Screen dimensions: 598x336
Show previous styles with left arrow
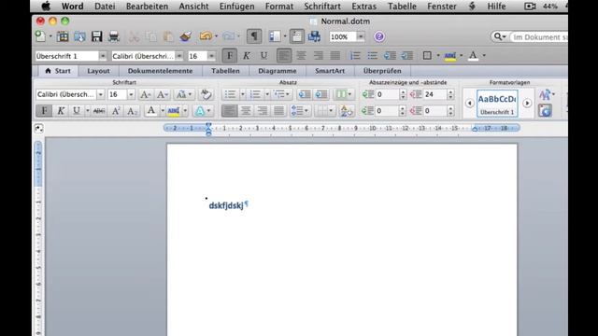click(469, 104)
